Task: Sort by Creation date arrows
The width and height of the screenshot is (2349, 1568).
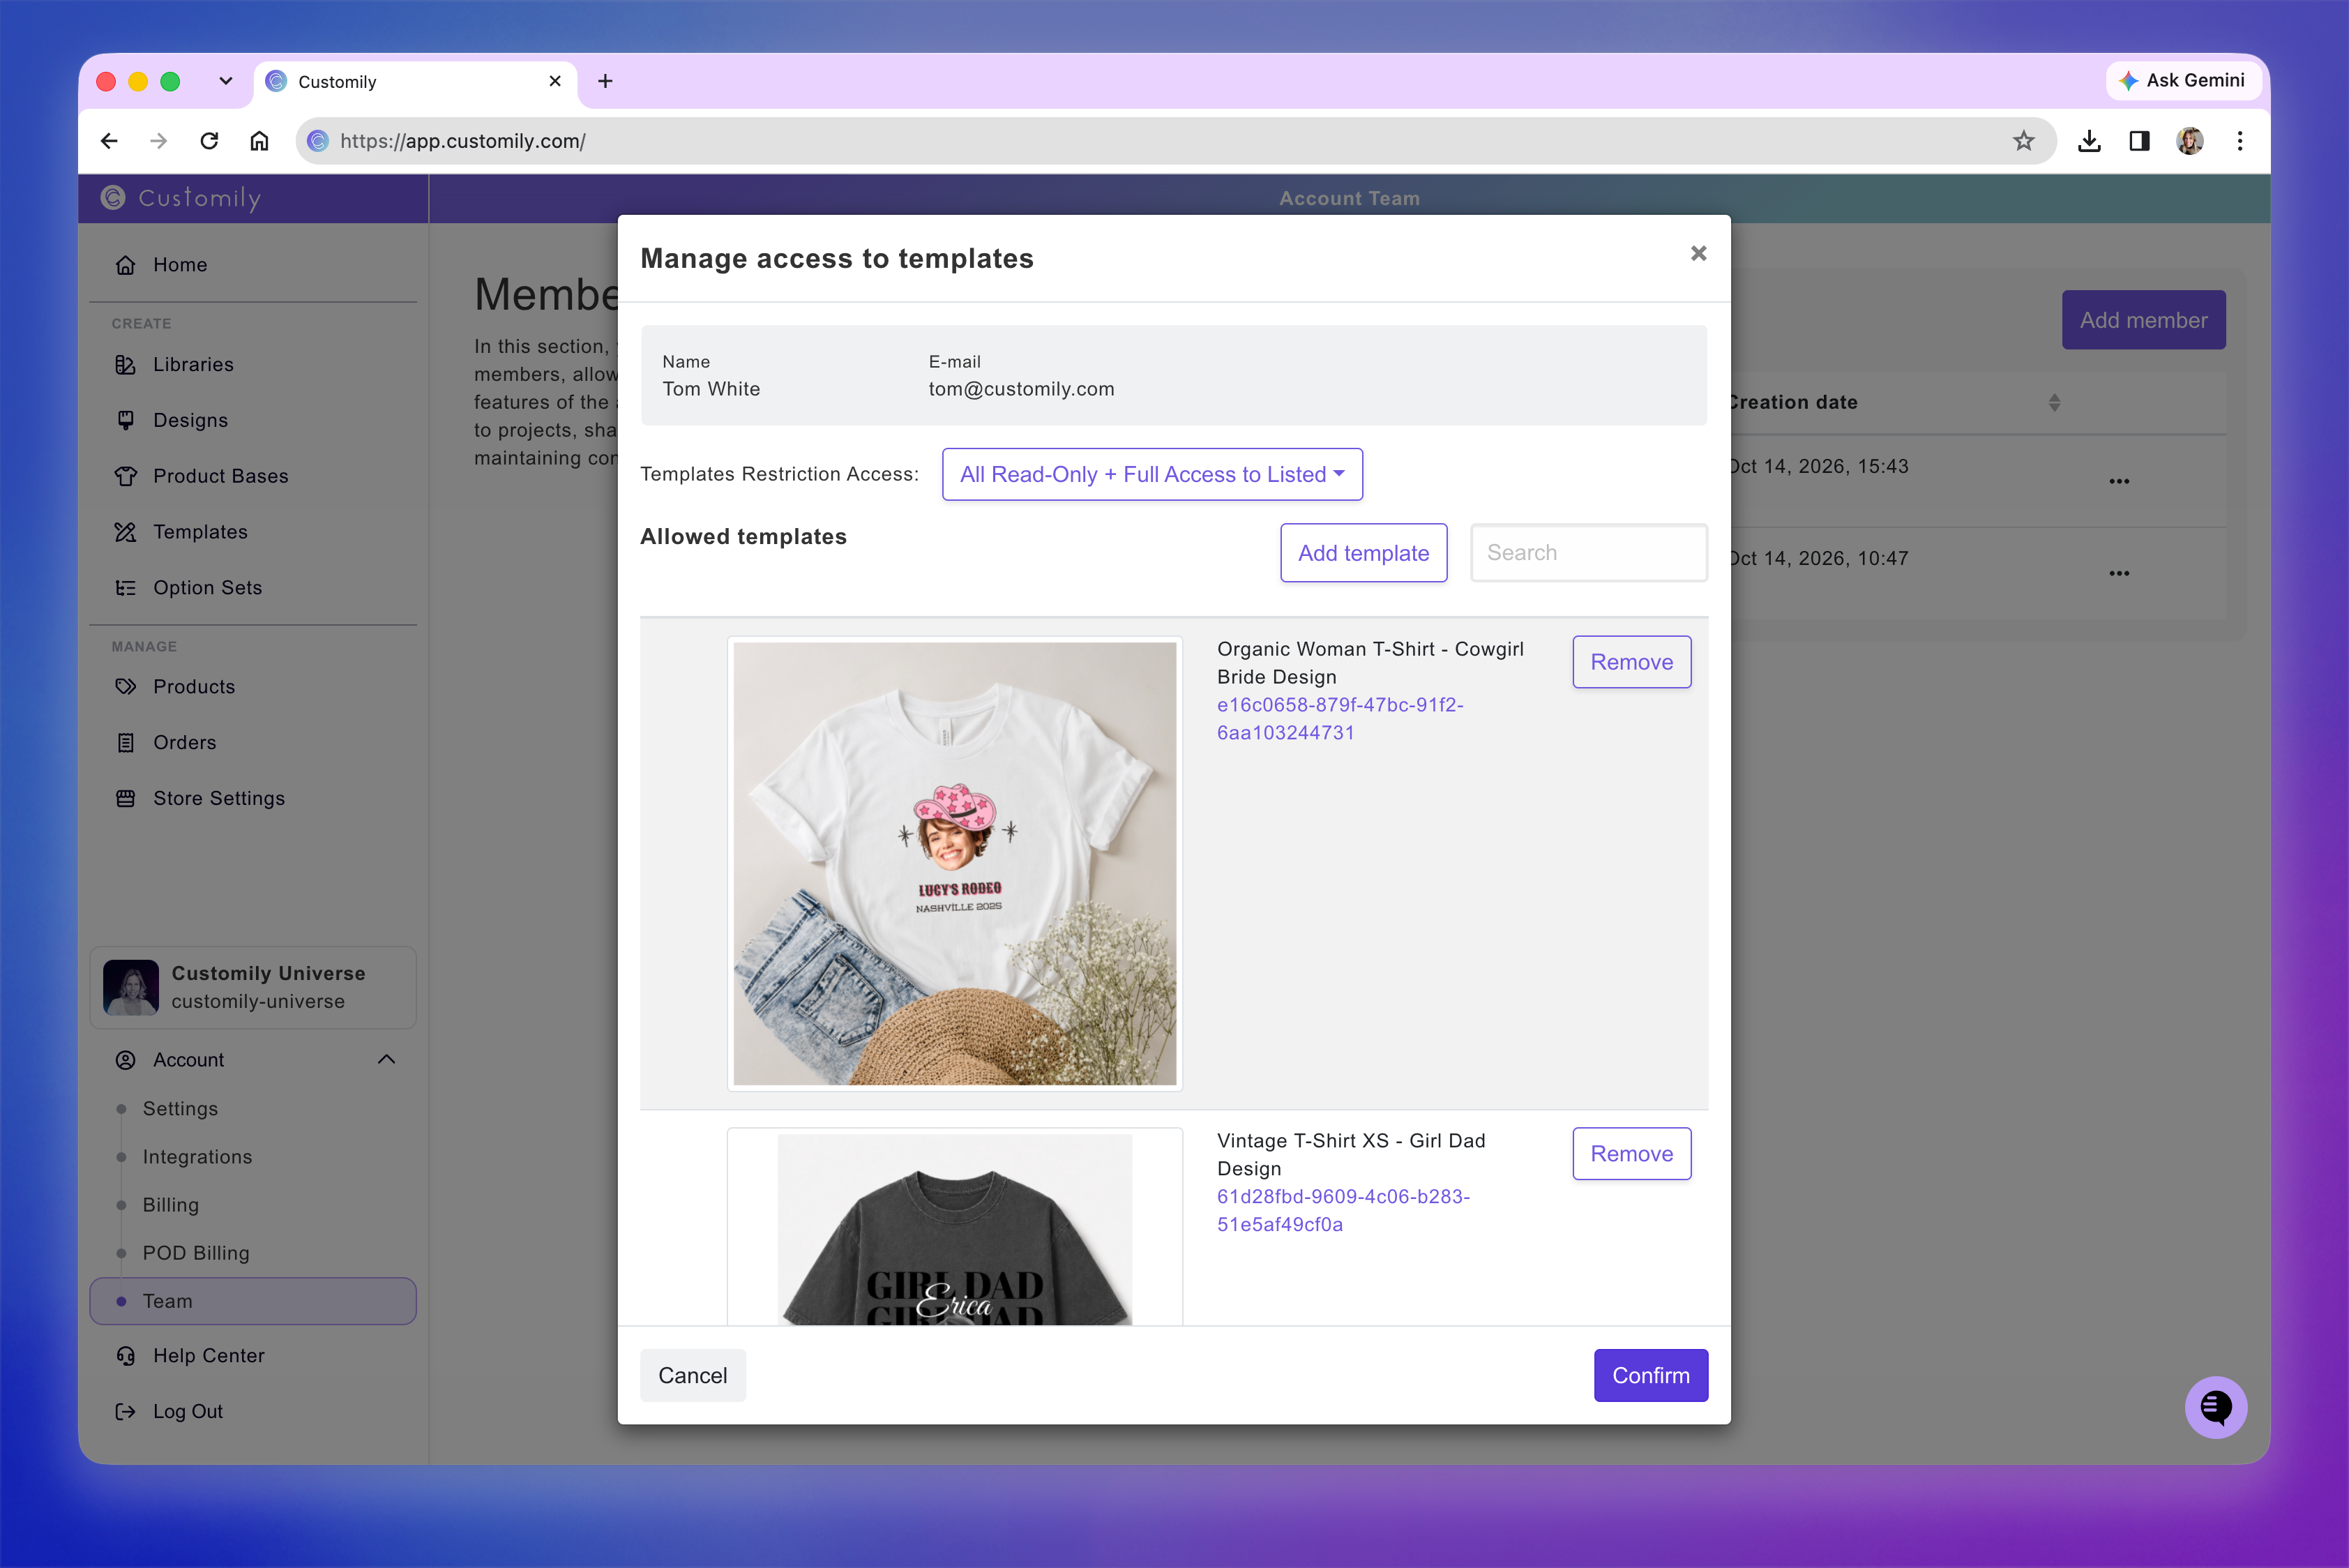Action: click(2054, 403)
